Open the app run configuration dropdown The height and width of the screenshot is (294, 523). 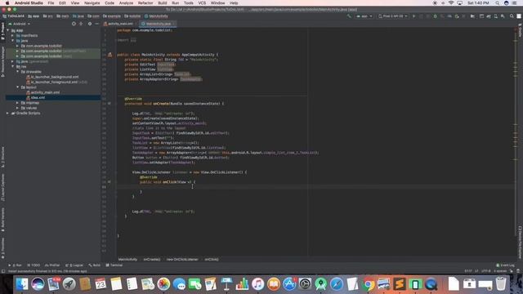point(364,16)
